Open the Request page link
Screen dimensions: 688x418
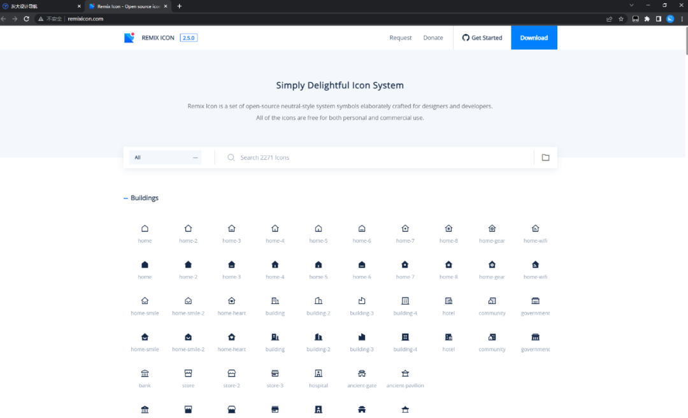(x=401, y=38)
